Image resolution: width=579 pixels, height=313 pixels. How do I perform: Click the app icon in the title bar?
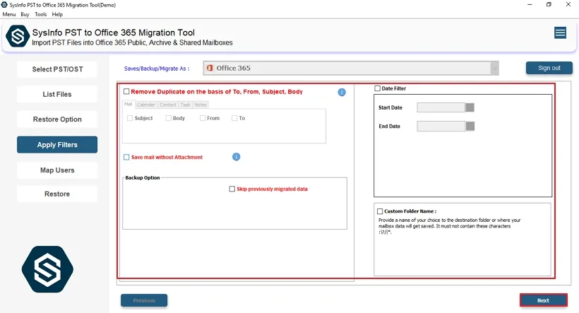pos(4,5)
